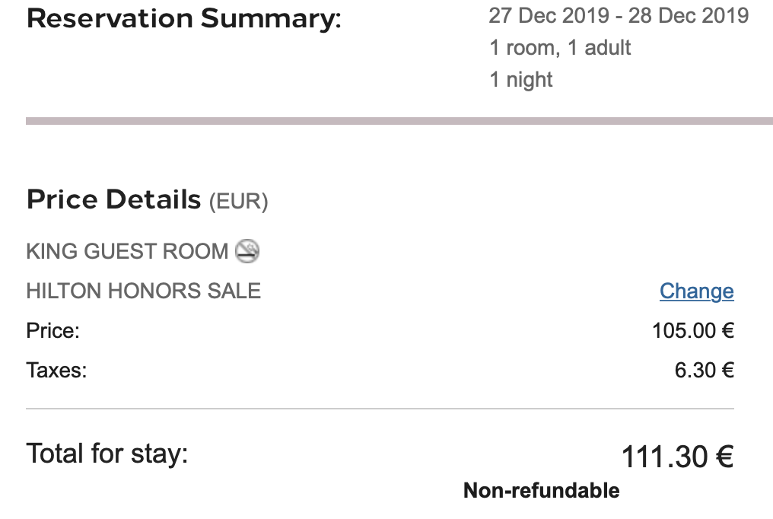The width and height of the screenshot is (773, 519).
Task: Click the "Total for stay:" label
Action: 107,454
